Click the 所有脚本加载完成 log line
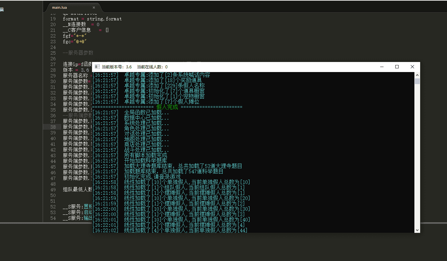 coord(145,155)
